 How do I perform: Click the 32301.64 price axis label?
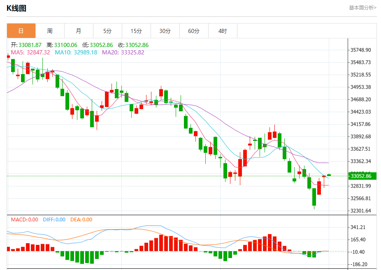pos(360,211)
